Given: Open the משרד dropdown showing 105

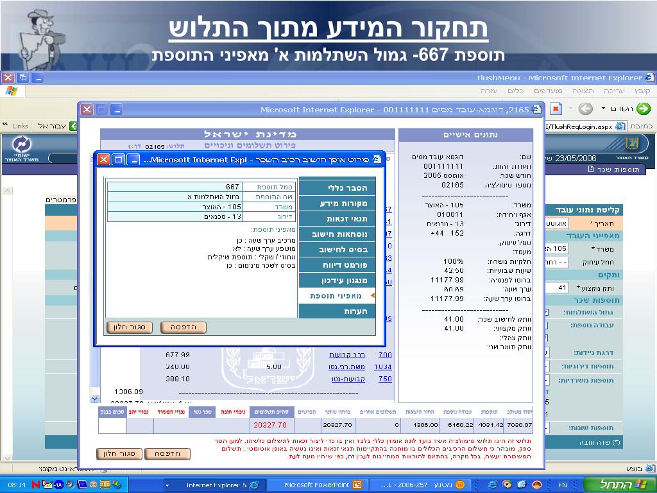Looking at the screenshot, I should (556, 248).
